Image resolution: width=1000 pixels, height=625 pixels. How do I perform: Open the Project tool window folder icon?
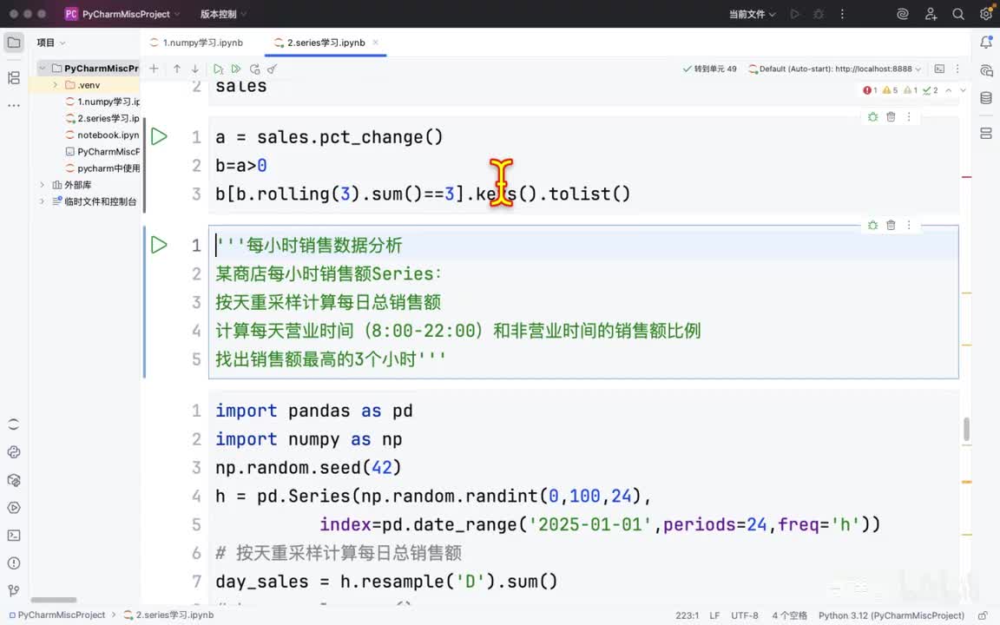click(13, 43)
